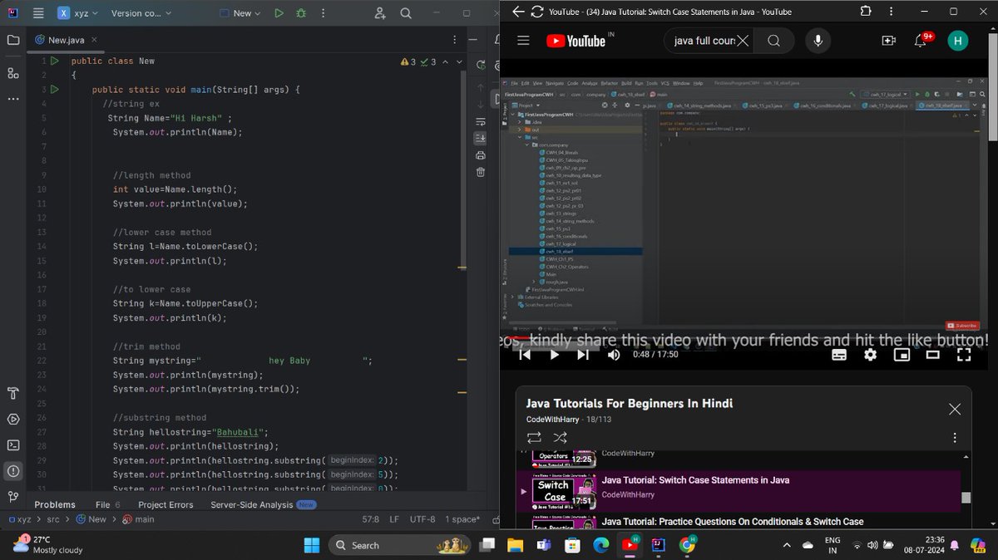Skip to next video in player
998x560 pixels.
(x=583, y=355)
